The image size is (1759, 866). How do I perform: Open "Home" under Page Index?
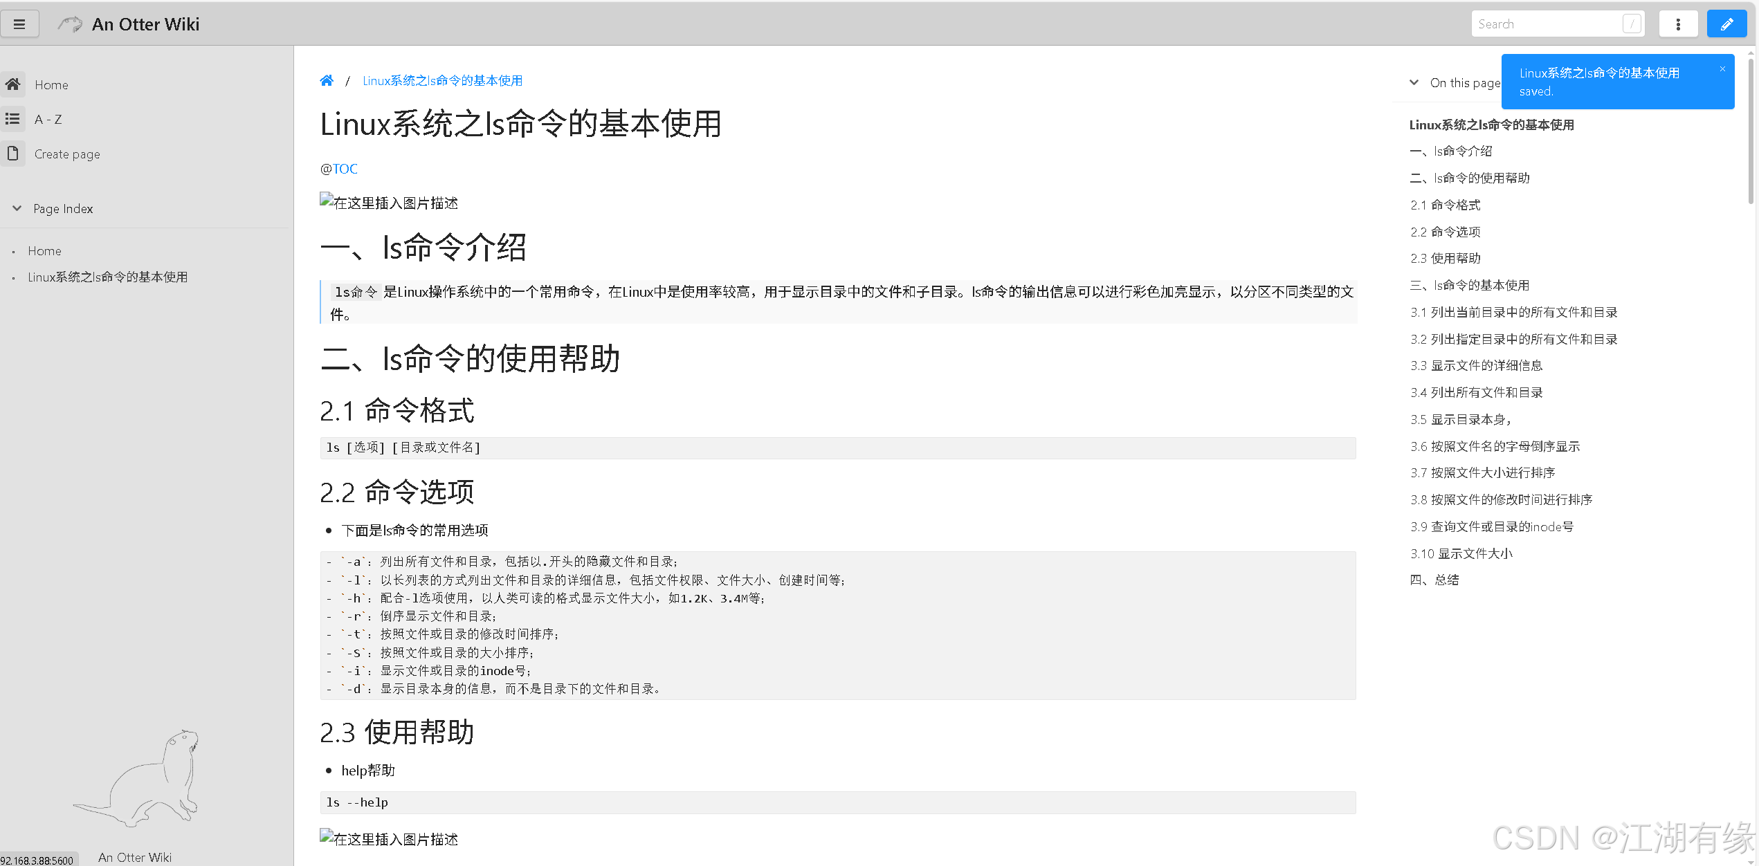44,250
